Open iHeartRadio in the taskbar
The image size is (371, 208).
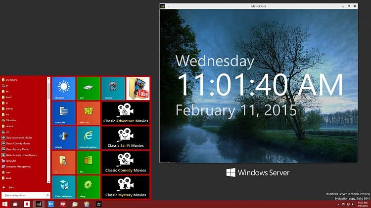pos(63,204)
